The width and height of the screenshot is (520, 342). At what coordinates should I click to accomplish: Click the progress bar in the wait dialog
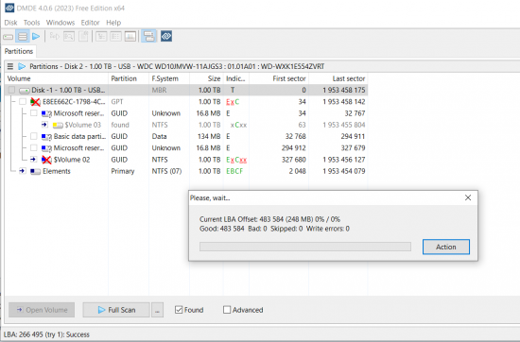[x=305, y=247]
